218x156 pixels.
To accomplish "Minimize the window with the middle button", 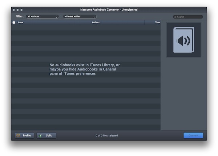I will 18,10.
